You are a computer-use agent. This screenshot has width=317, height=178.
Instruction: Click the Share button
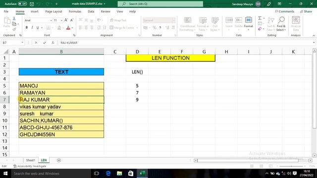coord(306,11)
